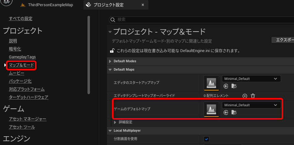Use selected asset for エディタのスタートアップマップ
This screenshot has height=145, width=294.
pos(226,86)
